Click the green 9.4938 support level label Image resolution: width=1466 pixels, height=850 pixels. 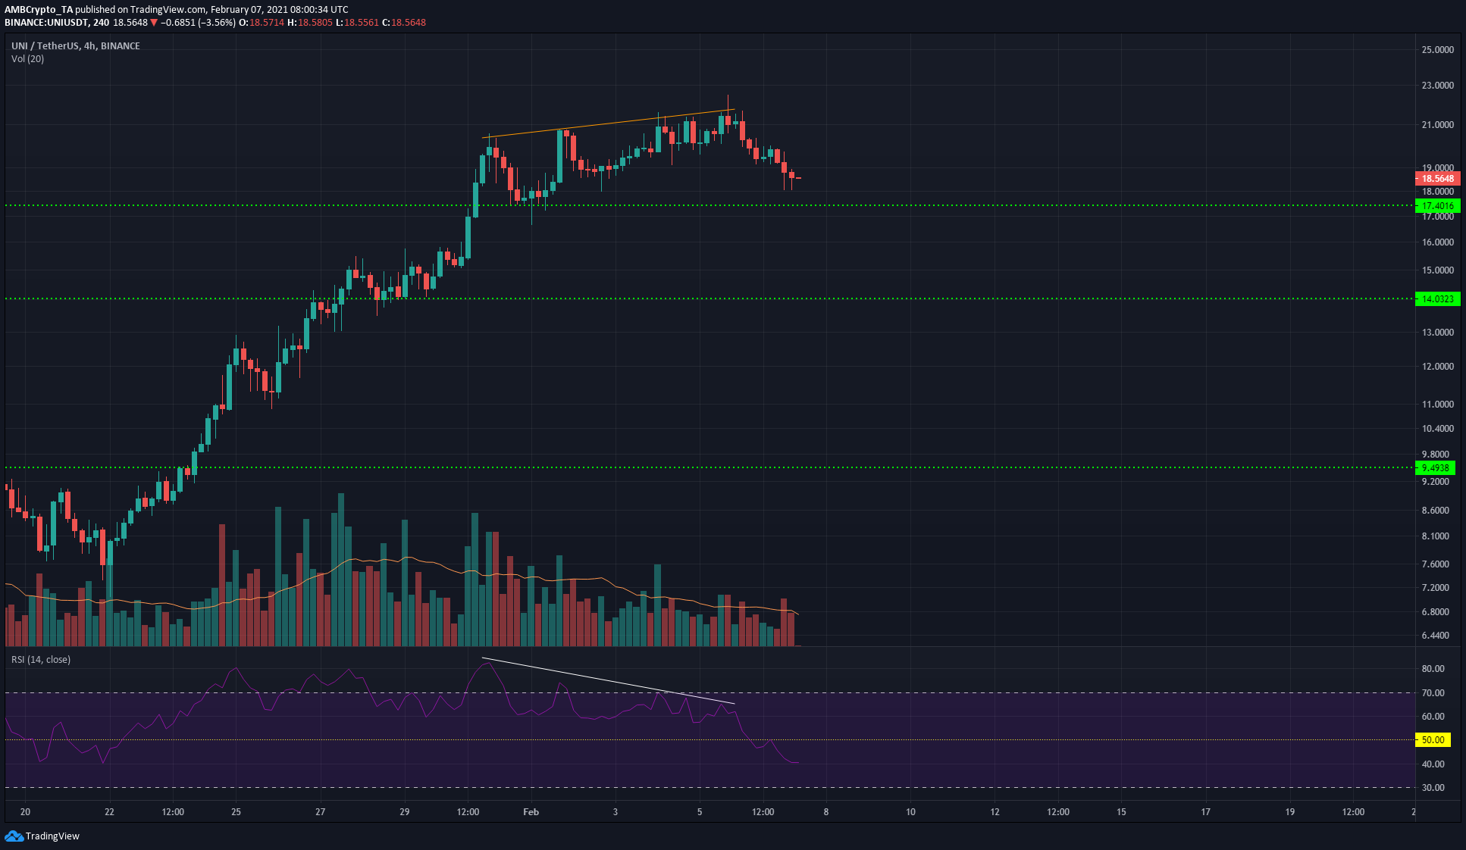point(1435,468)
